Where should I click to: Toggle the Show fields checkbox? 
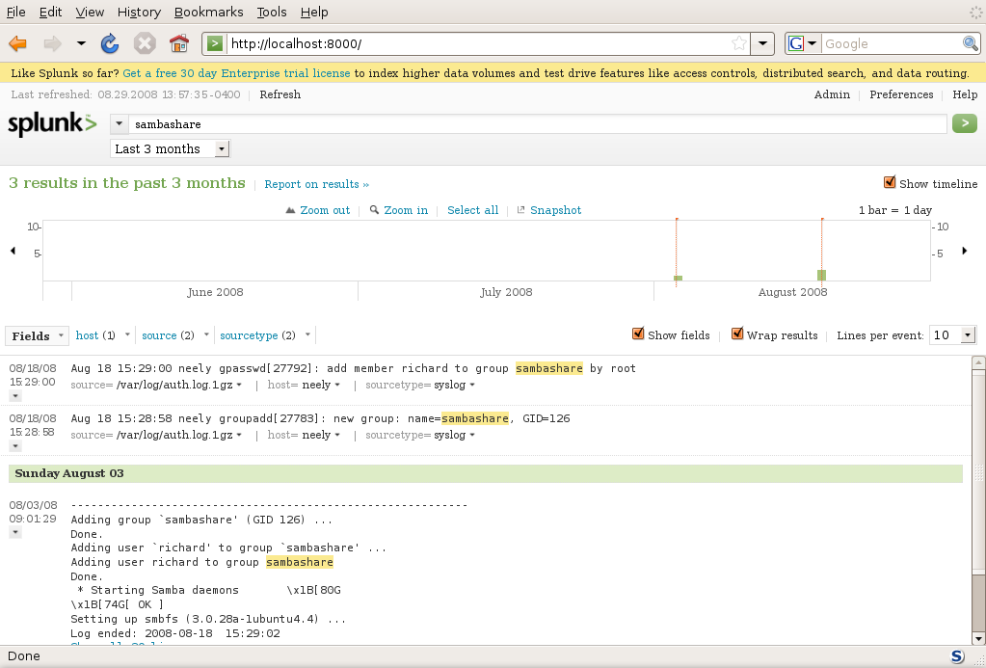638,334
